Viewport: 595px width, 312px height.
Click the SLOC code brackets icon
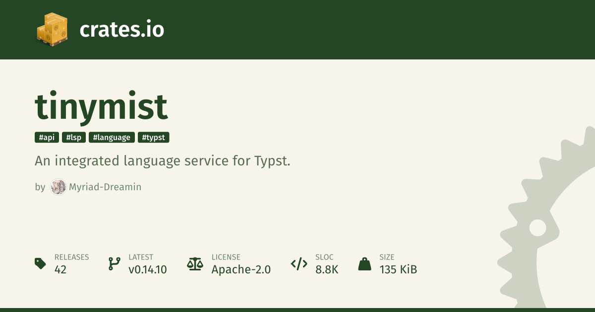click(x=299, y=263)
